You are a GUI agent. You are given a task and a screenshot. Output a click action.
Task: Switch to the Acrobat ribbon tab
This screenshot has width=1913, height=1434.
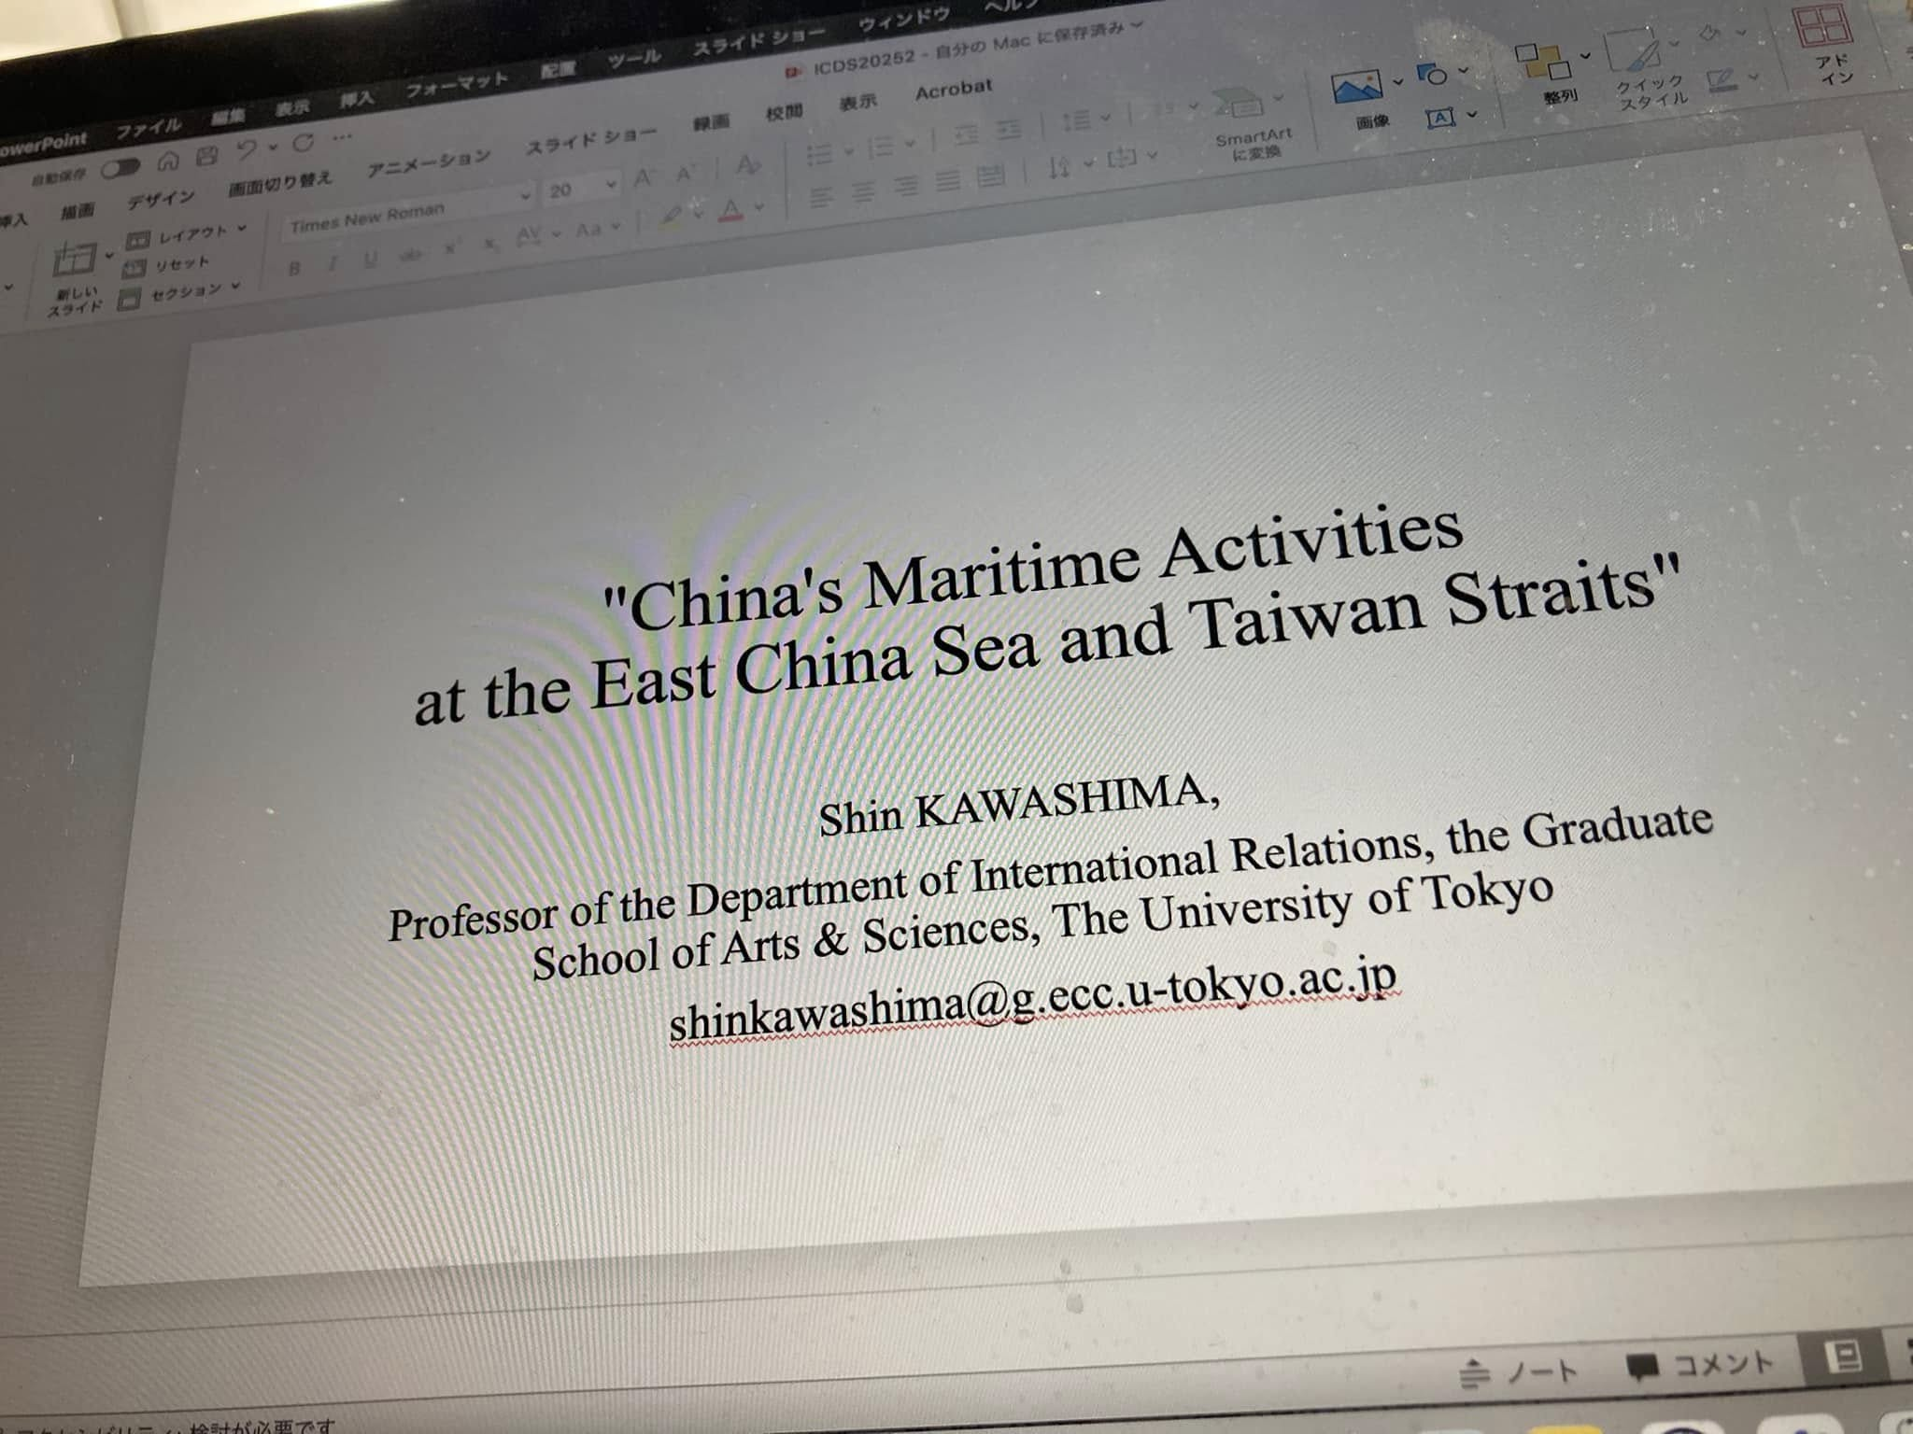tap(954, 90)
